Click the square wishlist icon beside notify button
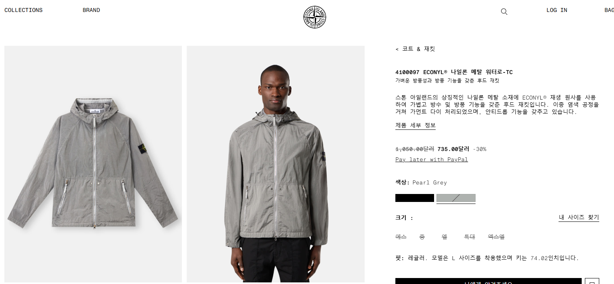Viewport: 614px width, 284px height. pos(592,281)
